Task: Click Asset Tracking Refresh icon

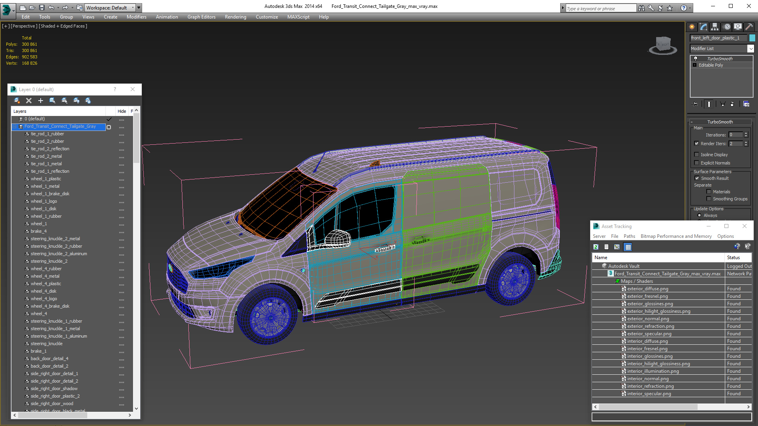Action: [x=596, y=247]
